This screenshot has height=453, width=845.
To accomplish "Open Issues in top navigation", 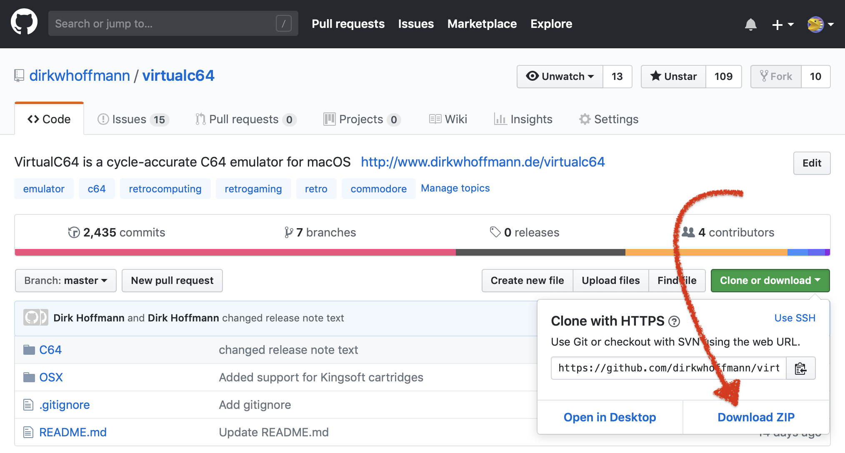I will point(416,24).
